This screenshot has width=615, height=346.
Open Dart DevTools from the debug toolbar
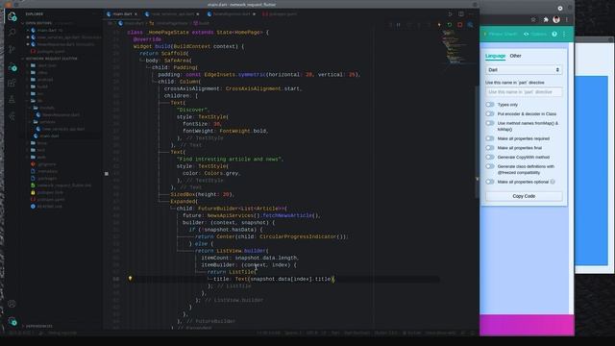[x=470, y=25]
